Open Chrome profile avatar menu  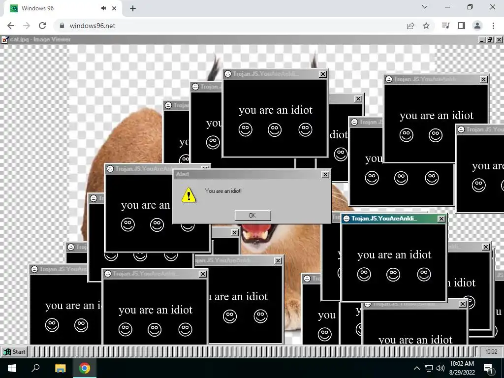pos(477,26)
